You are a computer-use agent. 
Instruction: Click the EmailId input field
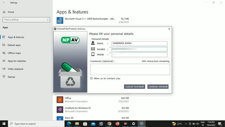(139, 49)
